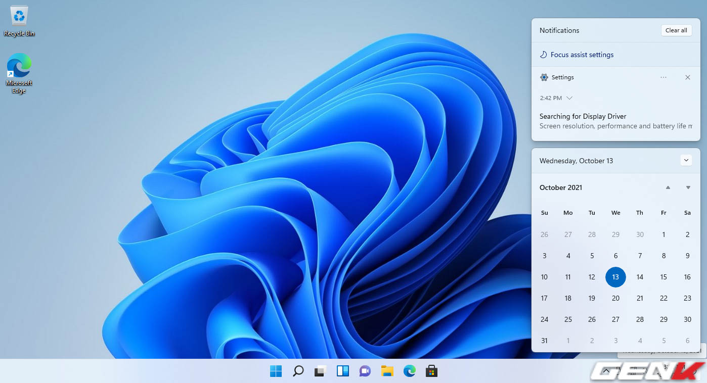Open the Start menu
This screenshot has width=707, height=383.
click(x=276, y=370)
